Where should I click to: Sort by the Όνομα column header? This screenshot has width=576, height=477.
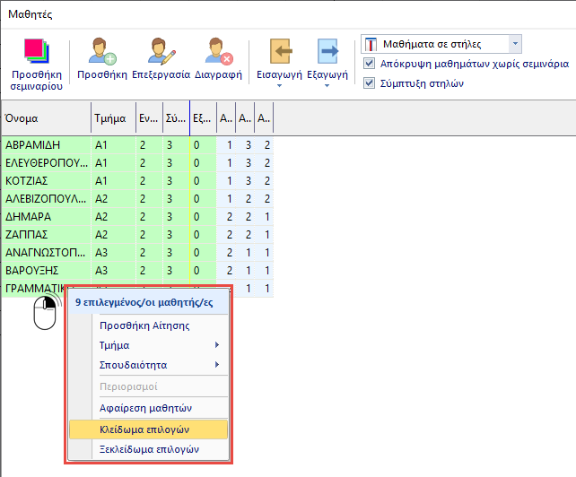[45, 118]
